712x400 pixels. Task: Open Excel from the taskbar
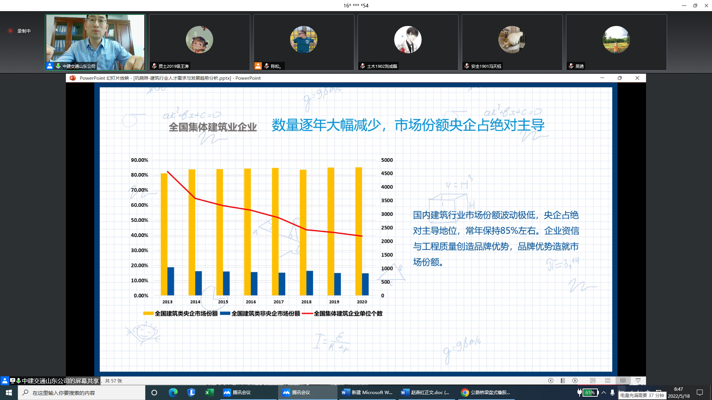210,393
